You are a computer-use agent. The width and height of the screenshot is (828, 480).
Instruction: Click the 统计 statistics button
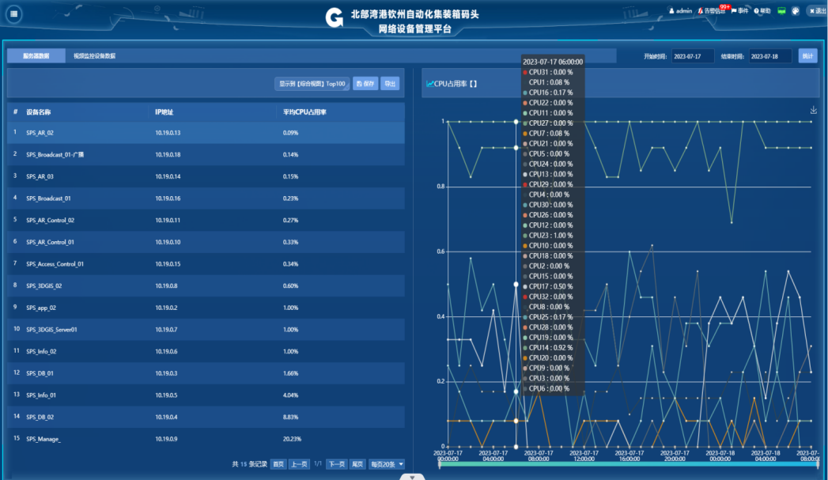coord(807,56)
